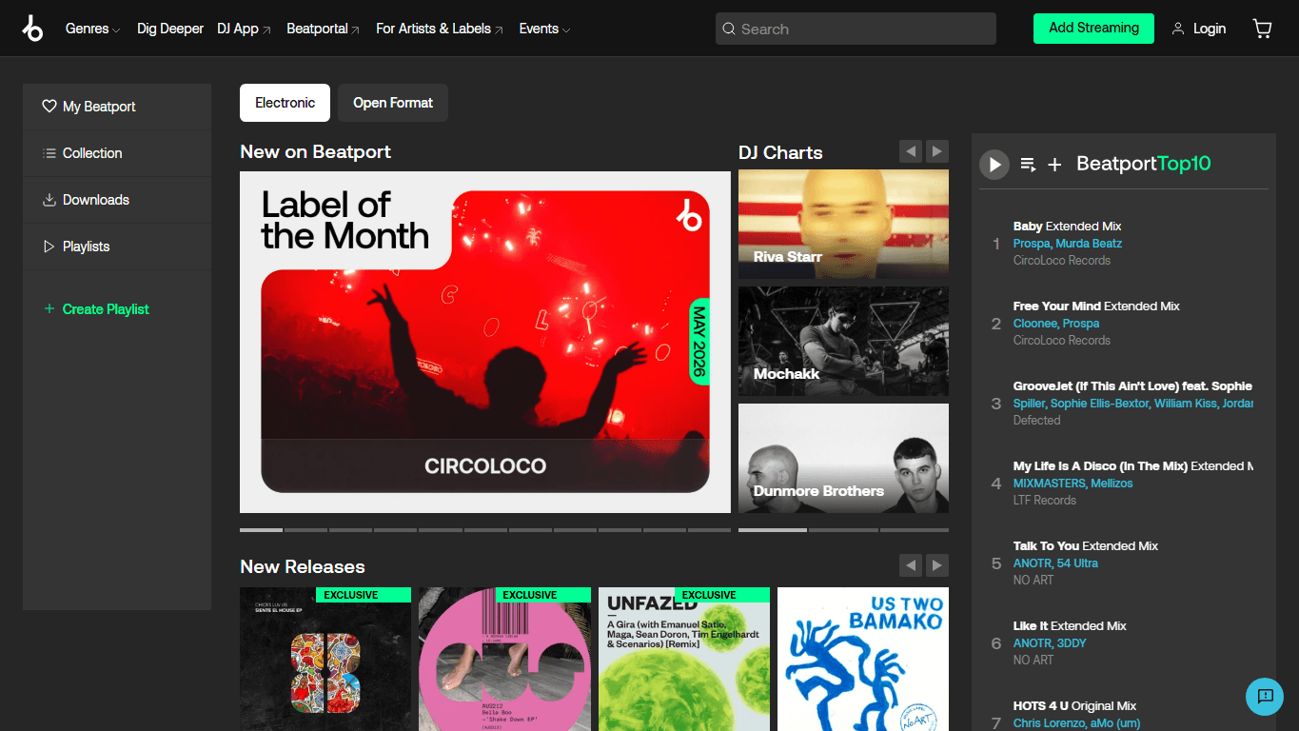Viewport: 1299px width, 731px height.
Task: Open Siente El House EP release cover
Action: point(325,659)
